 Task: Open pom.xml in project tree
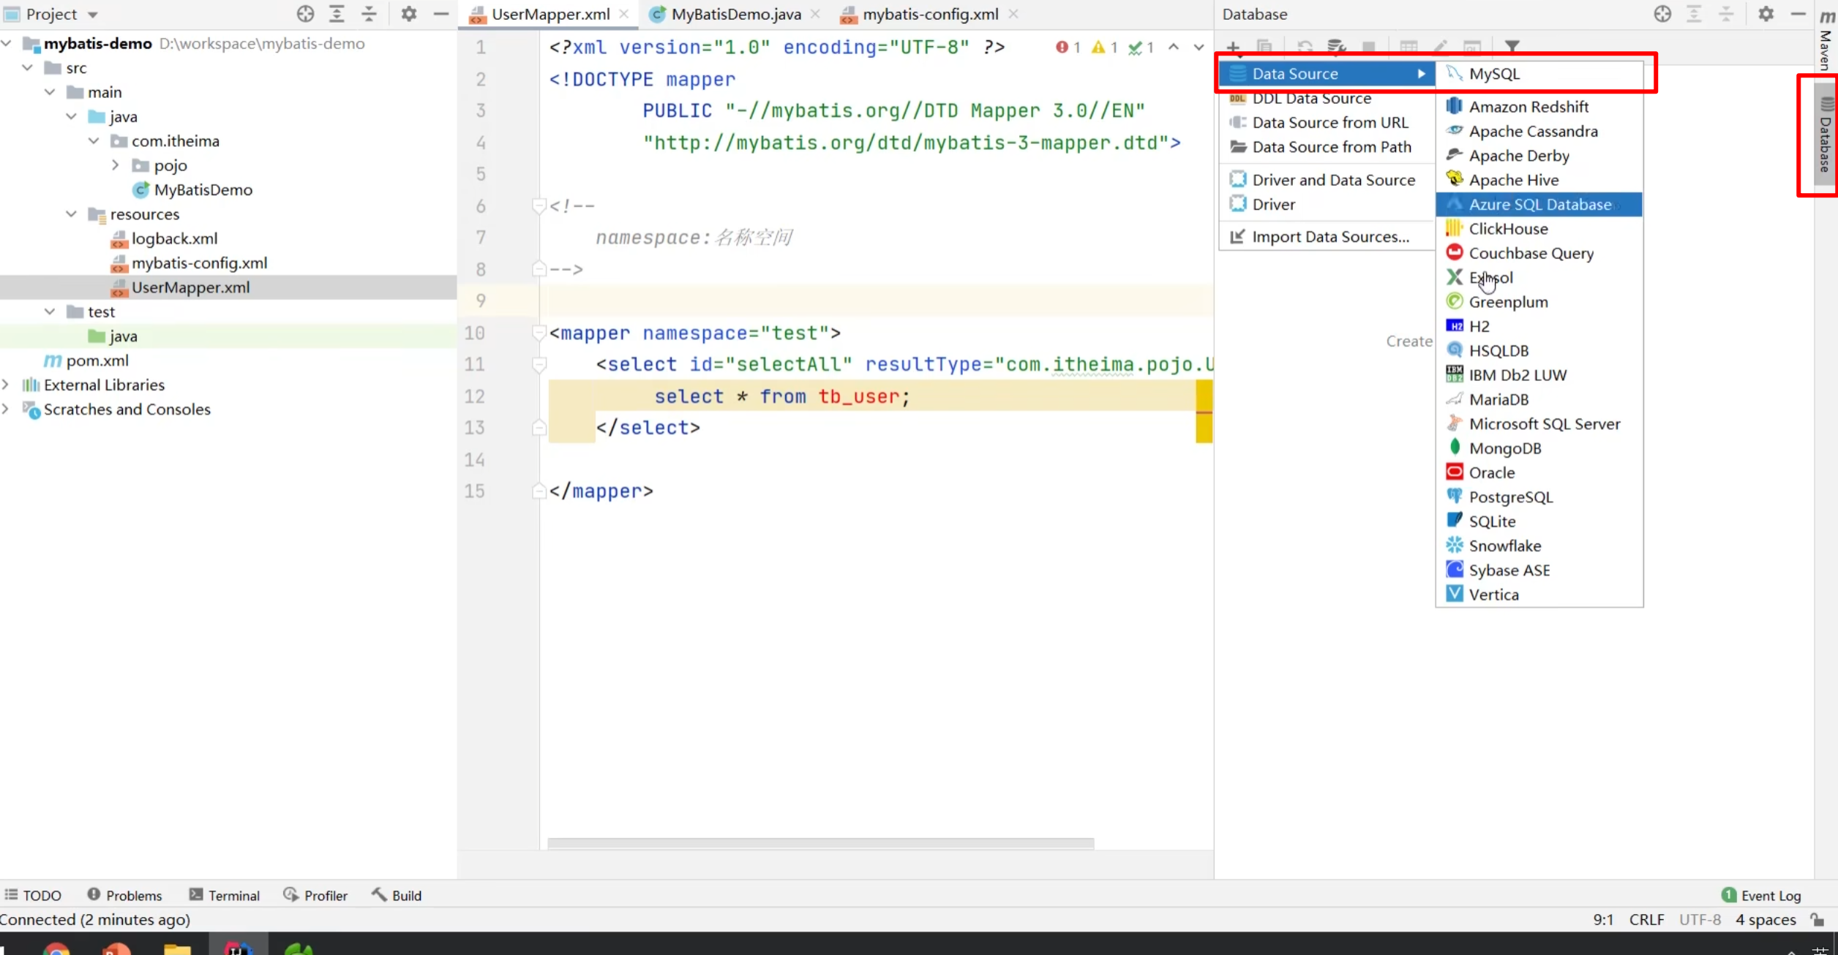click(x=97, y=361)
